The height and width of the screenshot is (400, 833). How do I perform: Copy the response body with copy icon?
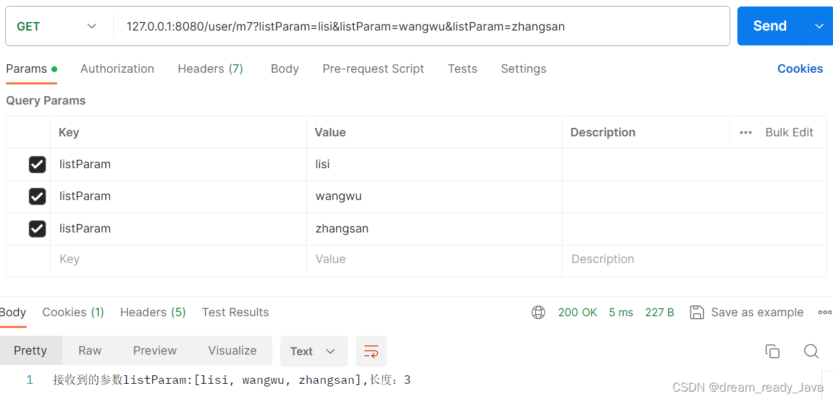pos(772,351)
